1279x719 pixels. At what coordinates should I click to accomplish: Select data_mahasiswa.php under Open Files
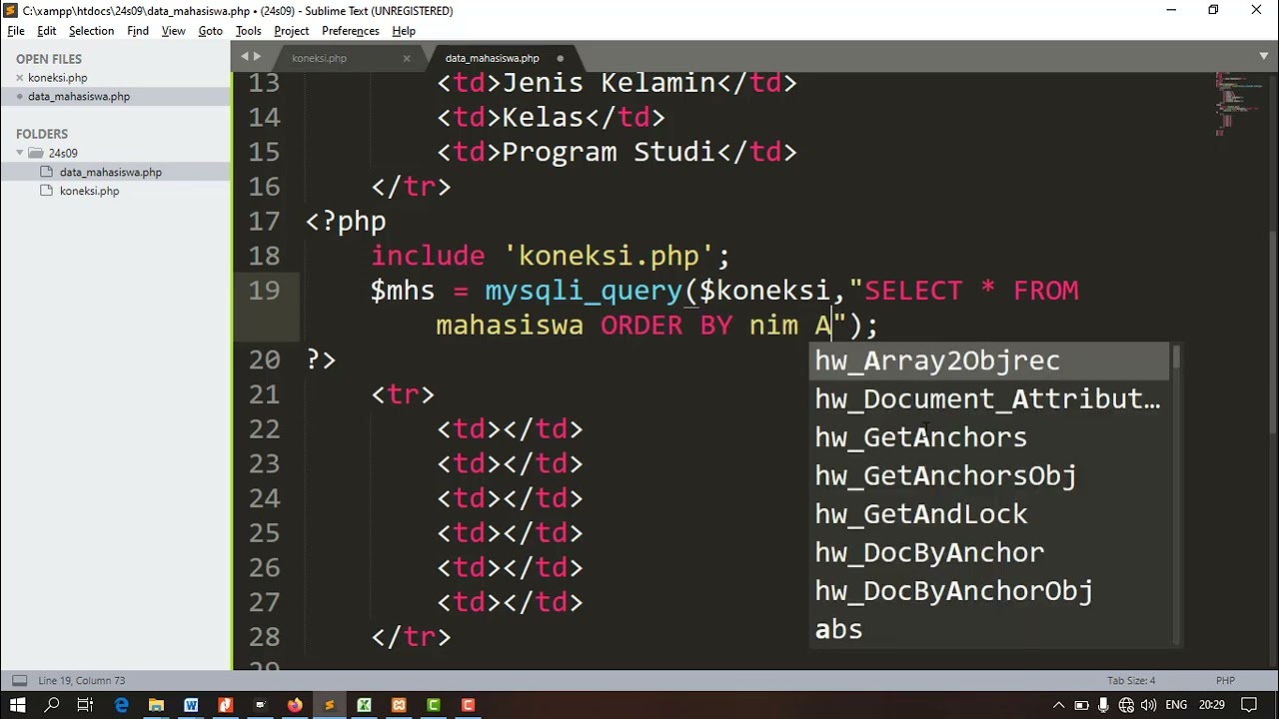pos(79,97)
